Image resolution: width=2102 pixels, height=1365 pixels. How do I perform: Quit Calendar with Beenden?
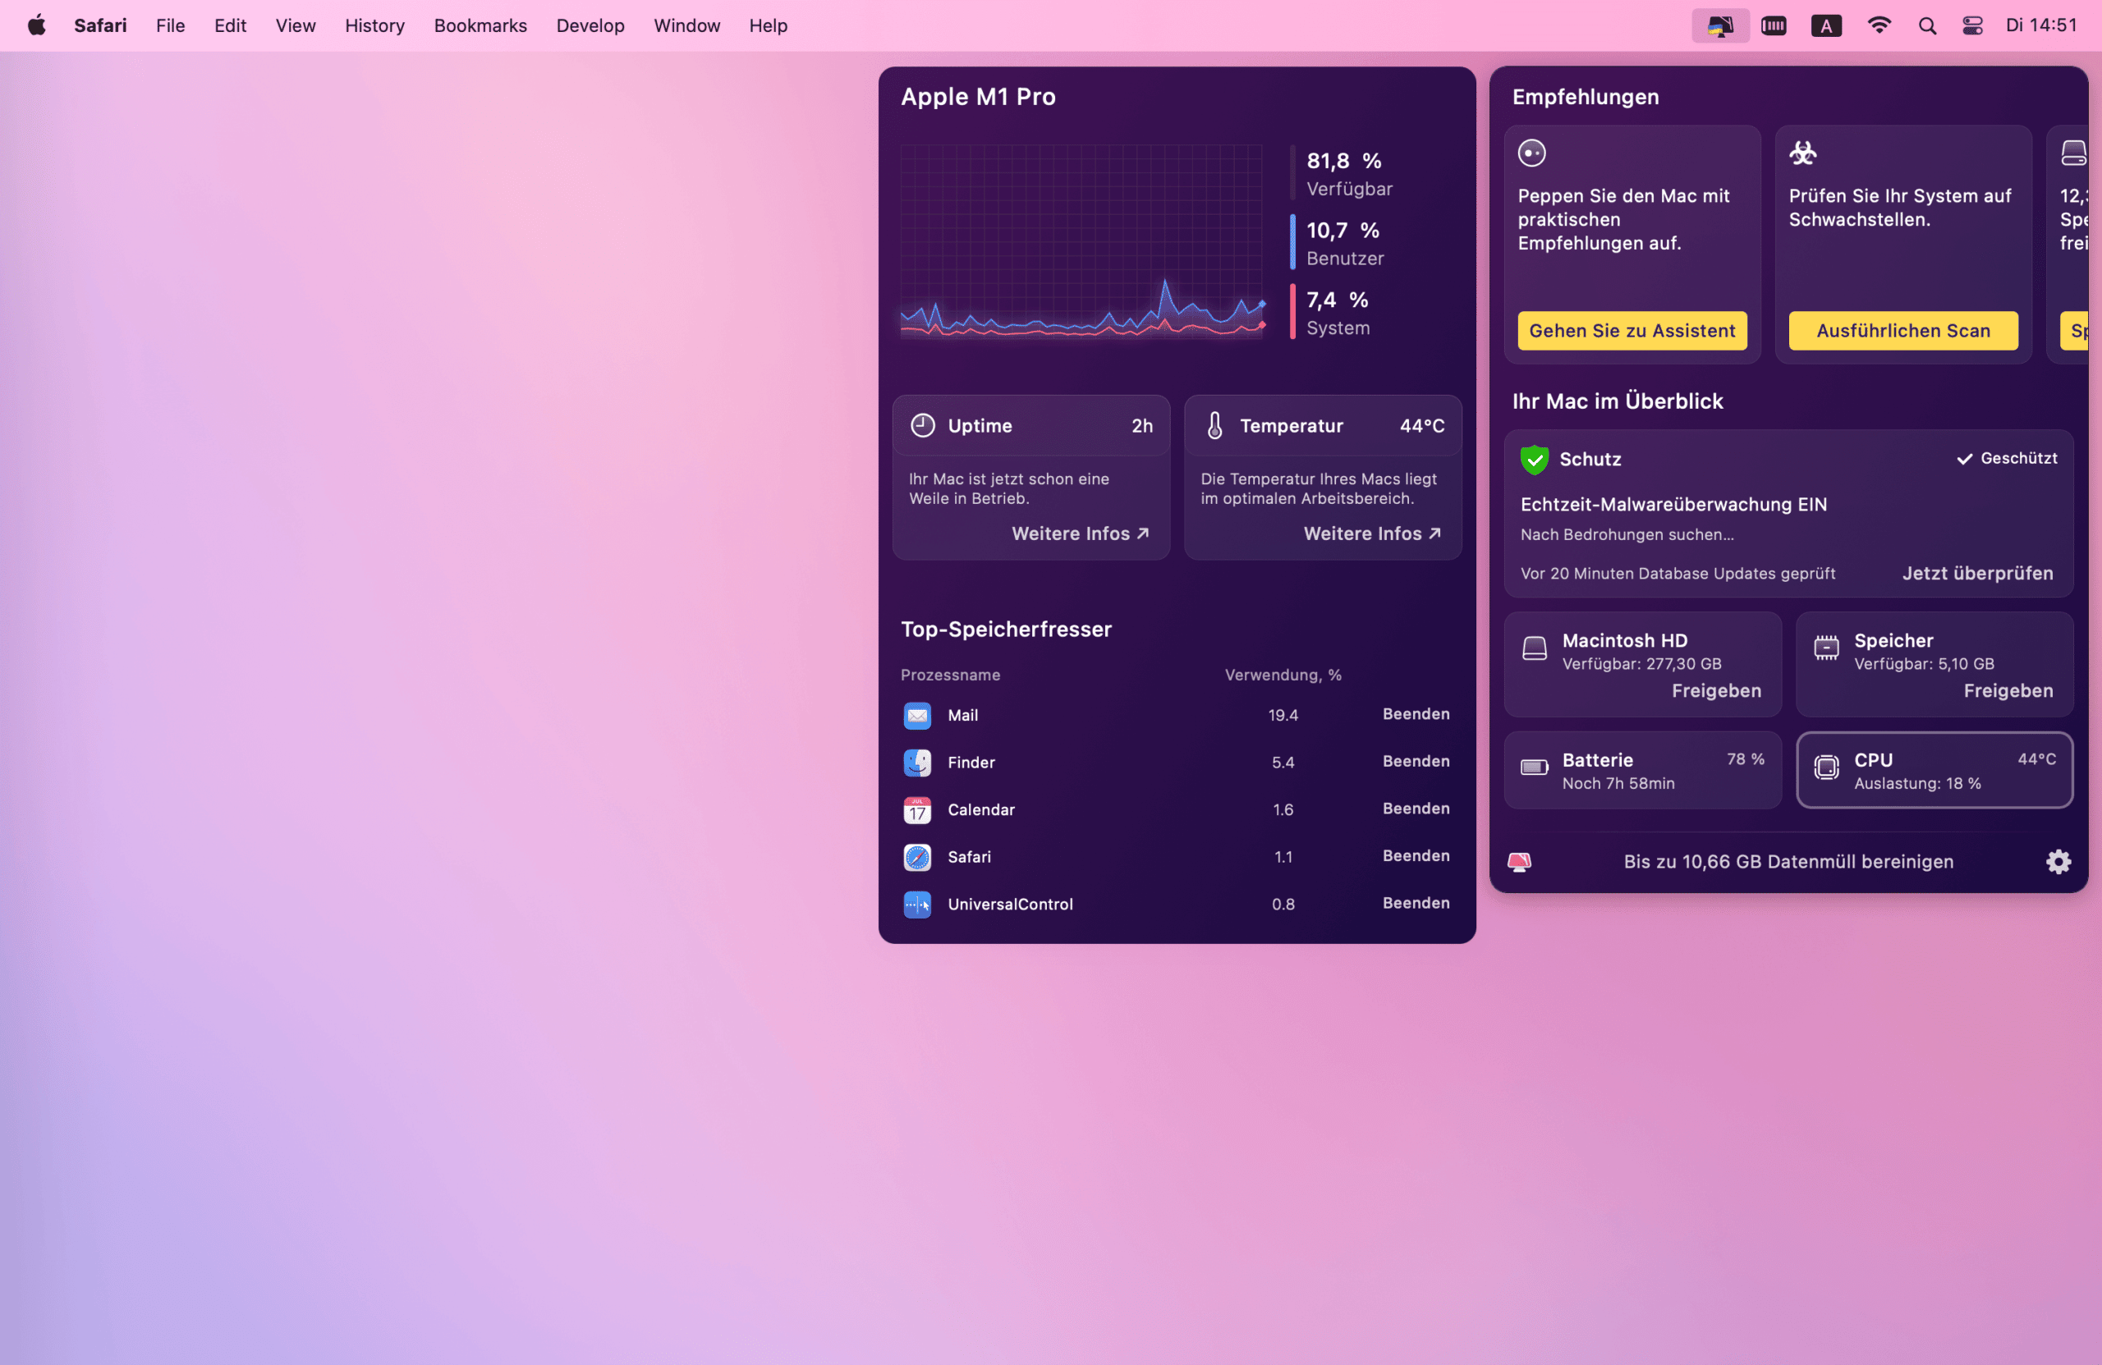1416,808
